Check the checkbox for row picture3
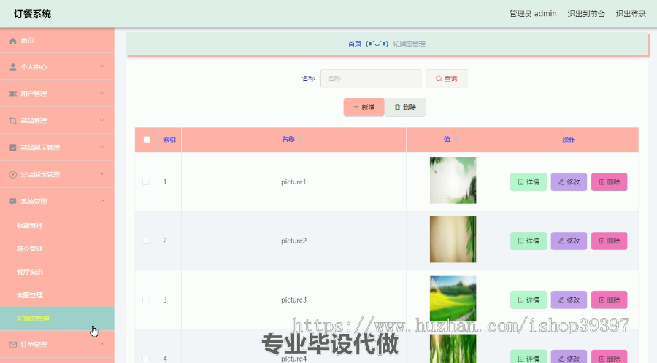 [x=146, y=300]
